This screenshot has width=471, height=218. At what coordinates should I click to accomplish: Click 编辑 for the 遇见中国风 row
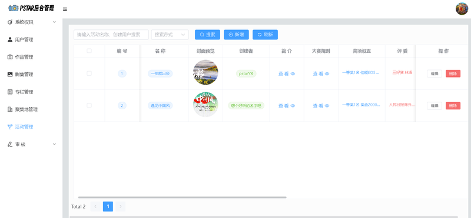pos(434,106)
